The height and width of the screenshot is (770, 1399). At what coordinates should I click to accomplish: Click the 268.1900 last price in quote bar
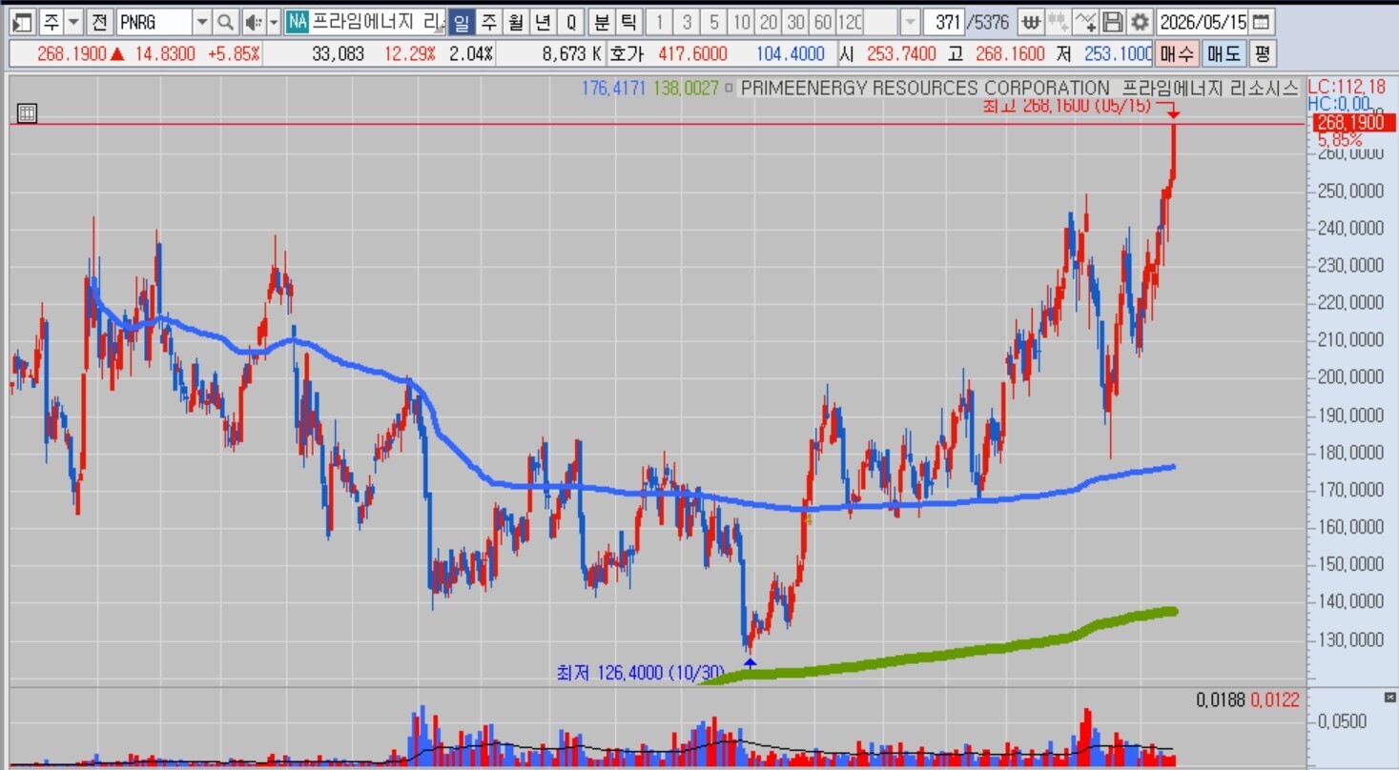pos(72,54)
